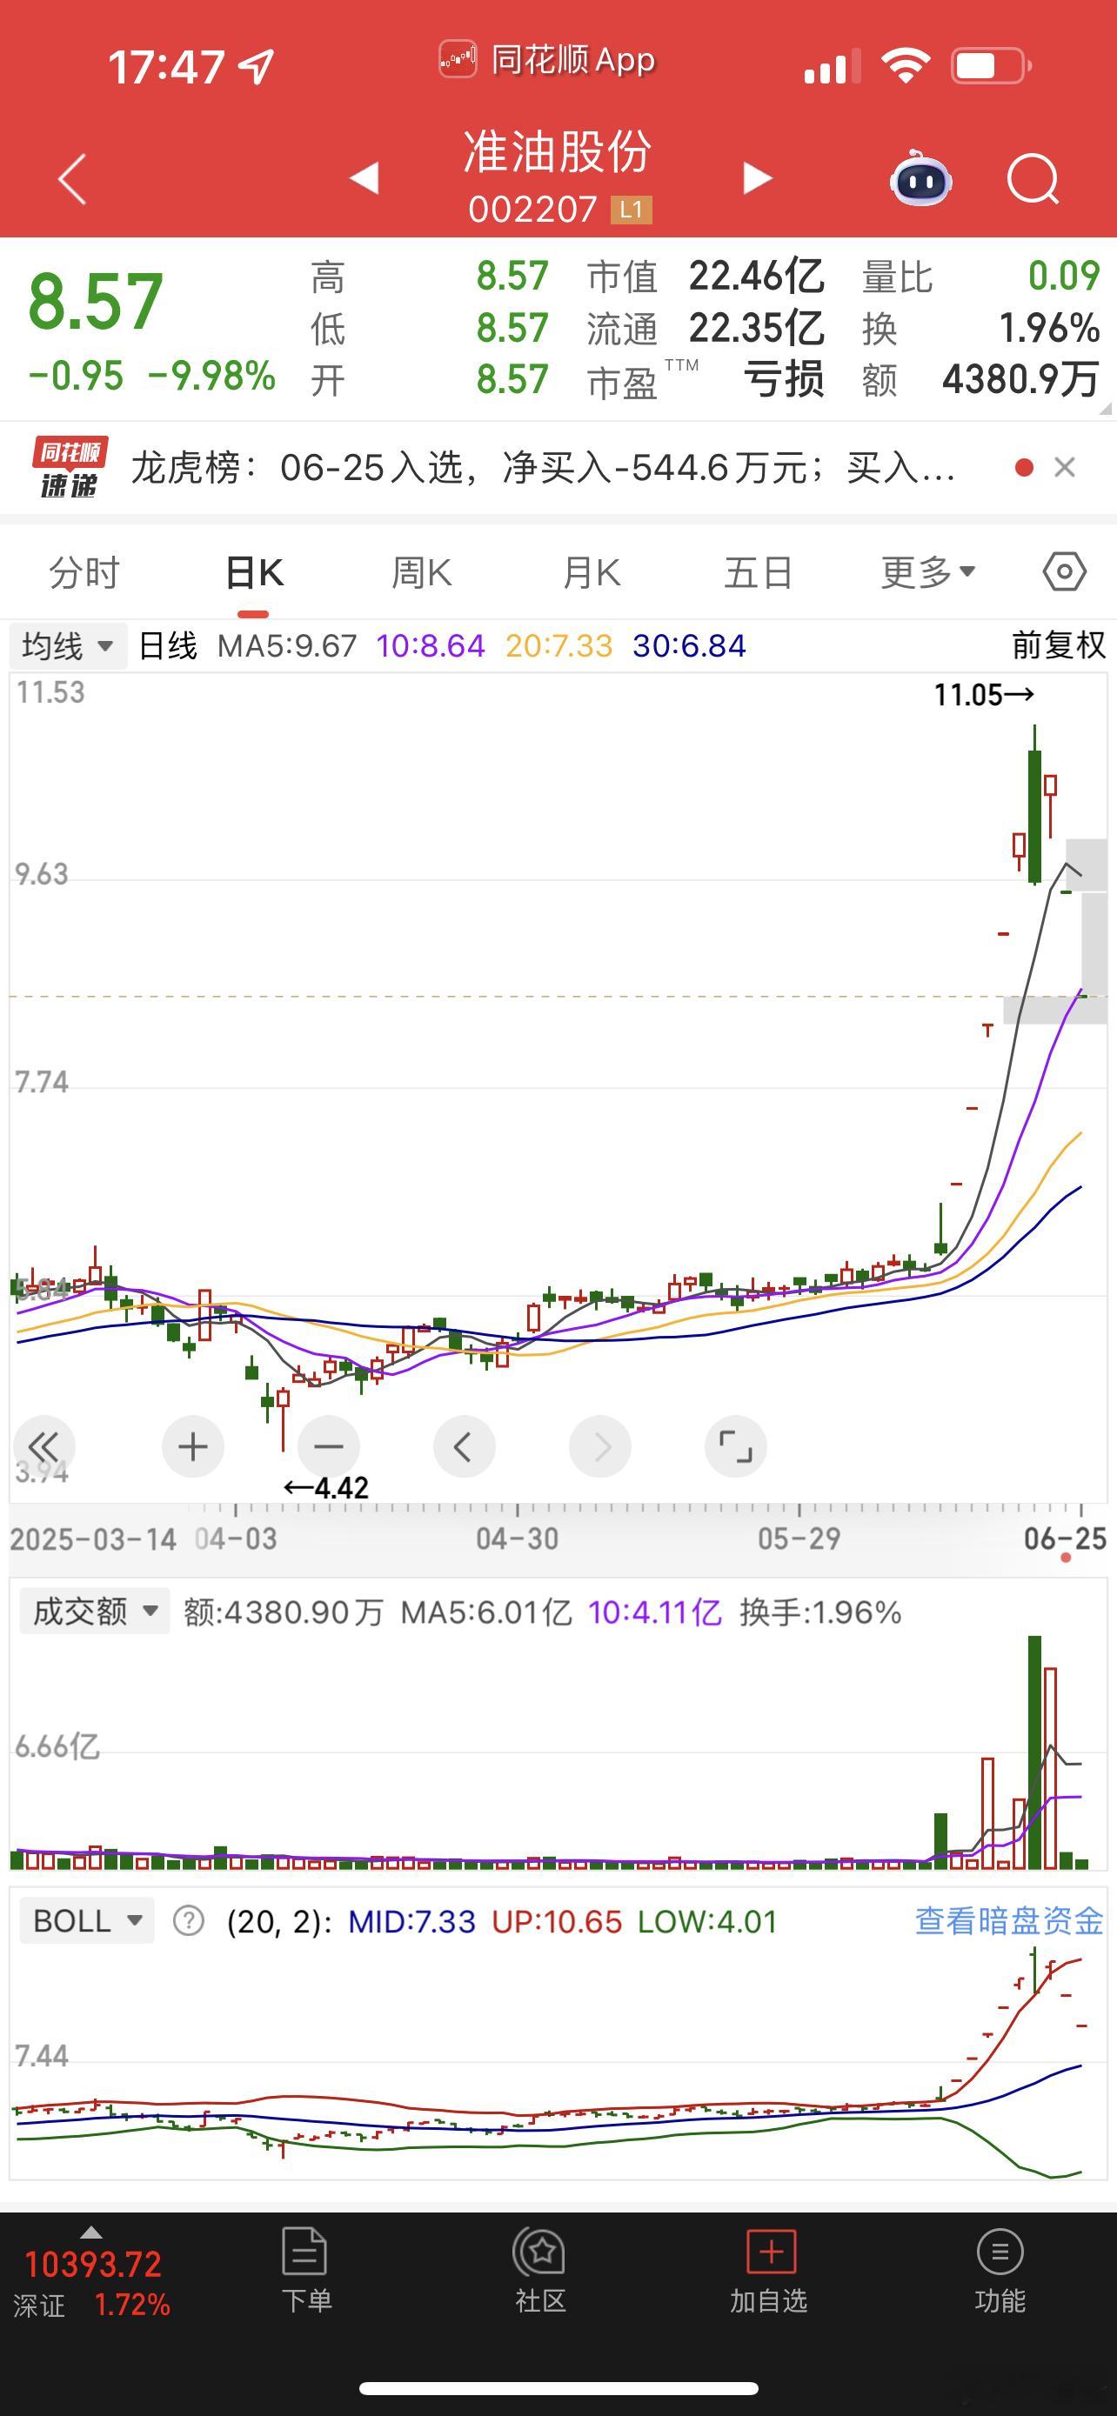Switch to 分时 tab
The width and height of the screenshot is (1117, 2416).
pos(84,572)
